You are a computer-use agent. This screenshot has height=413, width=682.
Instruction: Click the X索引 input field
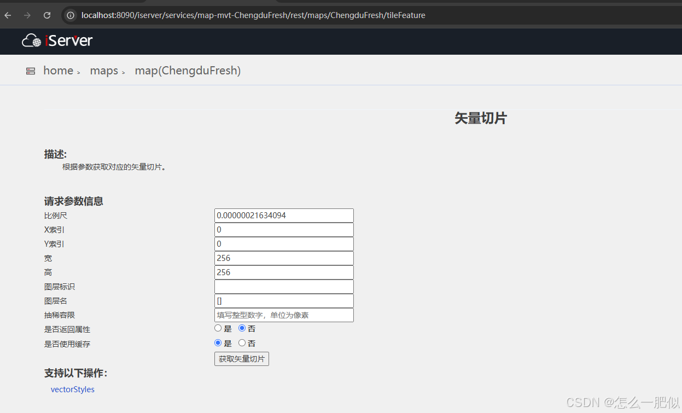(x=283, y=229)
